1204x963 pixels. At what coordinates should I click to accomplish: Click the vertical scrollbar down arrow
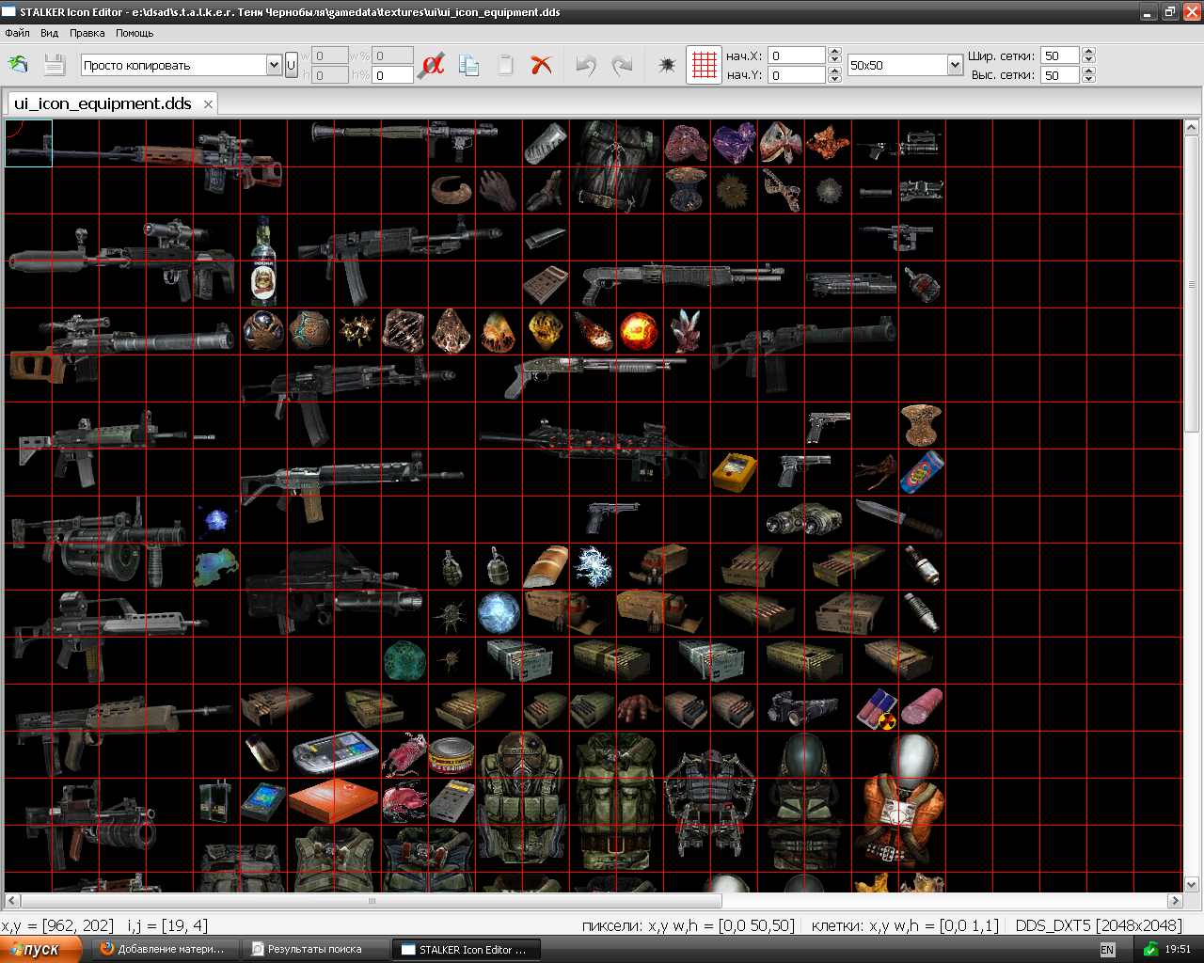click(1192, 884)
